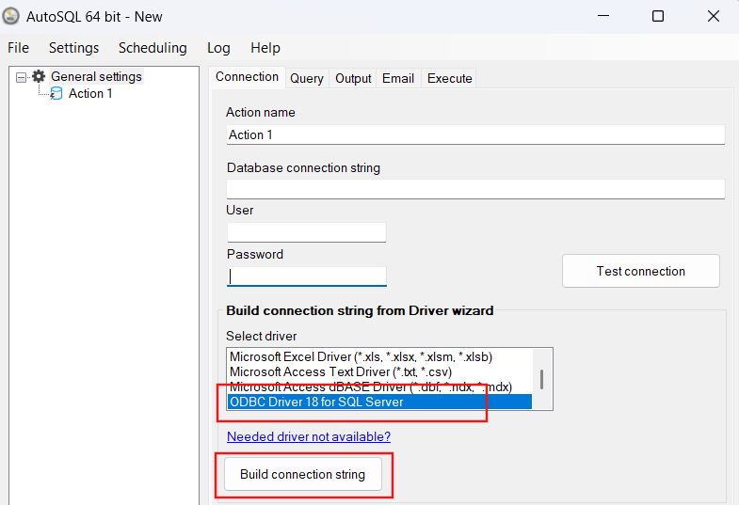Viewport: 739px width, 505px height.
Task: Collapse the General settings tree node
Action: [x=22, y=77]
